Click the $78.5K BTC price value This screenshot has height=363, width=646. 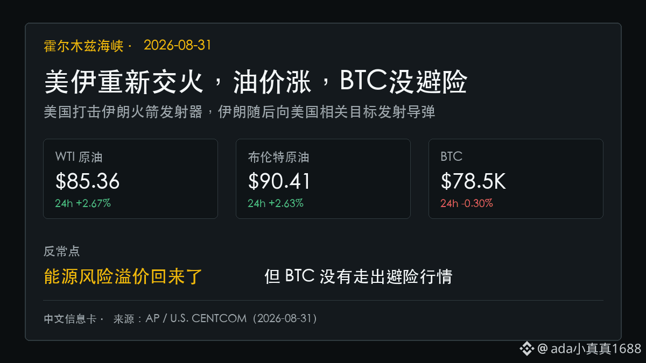[x=473, y=181]
